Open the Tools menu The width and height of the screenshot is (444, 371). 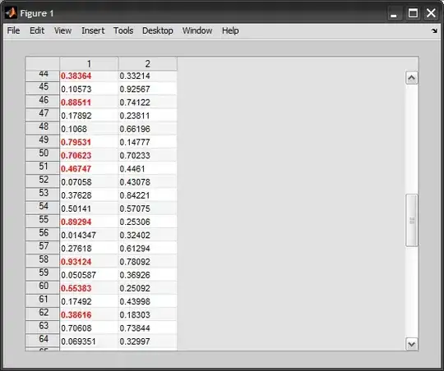(123, 30)
